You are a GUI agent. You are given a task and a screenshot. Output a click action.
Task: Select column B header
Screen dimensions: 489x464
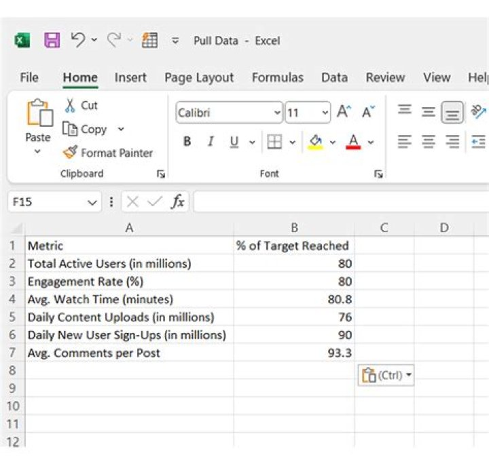294,228
